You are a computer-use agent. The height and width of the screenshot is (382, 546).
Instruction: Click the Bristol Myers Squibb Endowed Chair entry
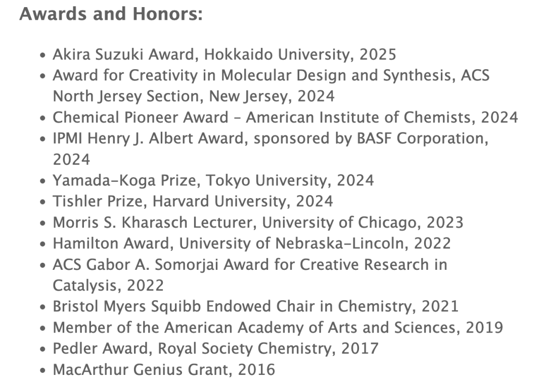click(x=256, y=307)
